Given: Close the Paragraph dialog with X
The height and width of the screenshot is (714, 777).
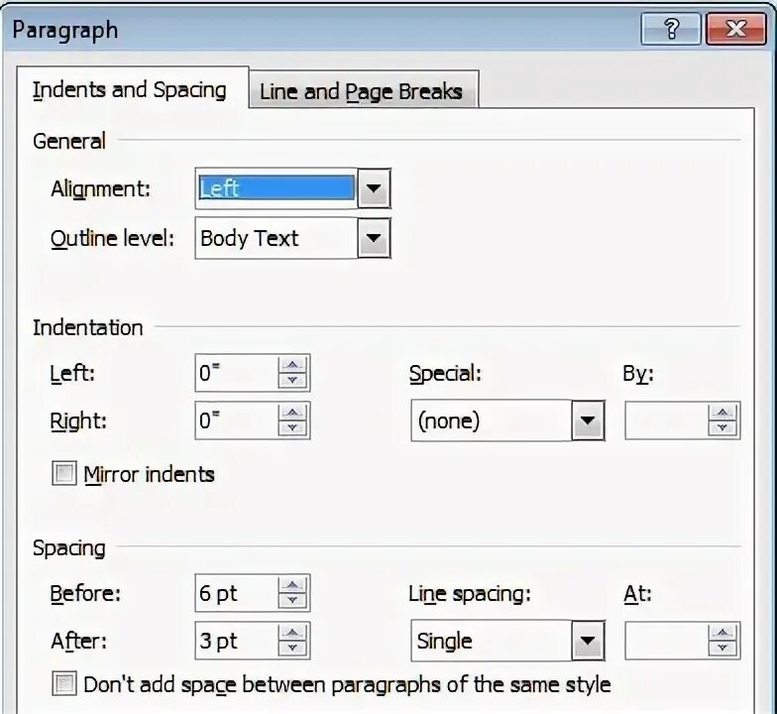Looking at the screenshot, I should click(736, 29).
